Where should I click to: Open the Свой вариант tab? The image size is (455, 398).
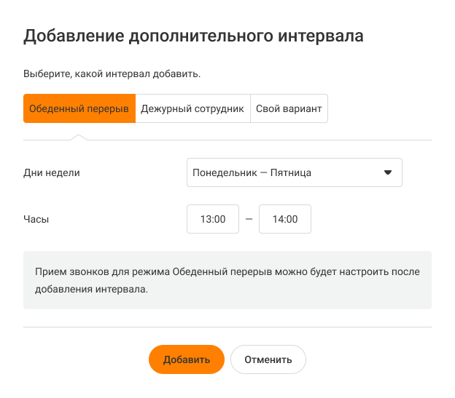[289, 108]
